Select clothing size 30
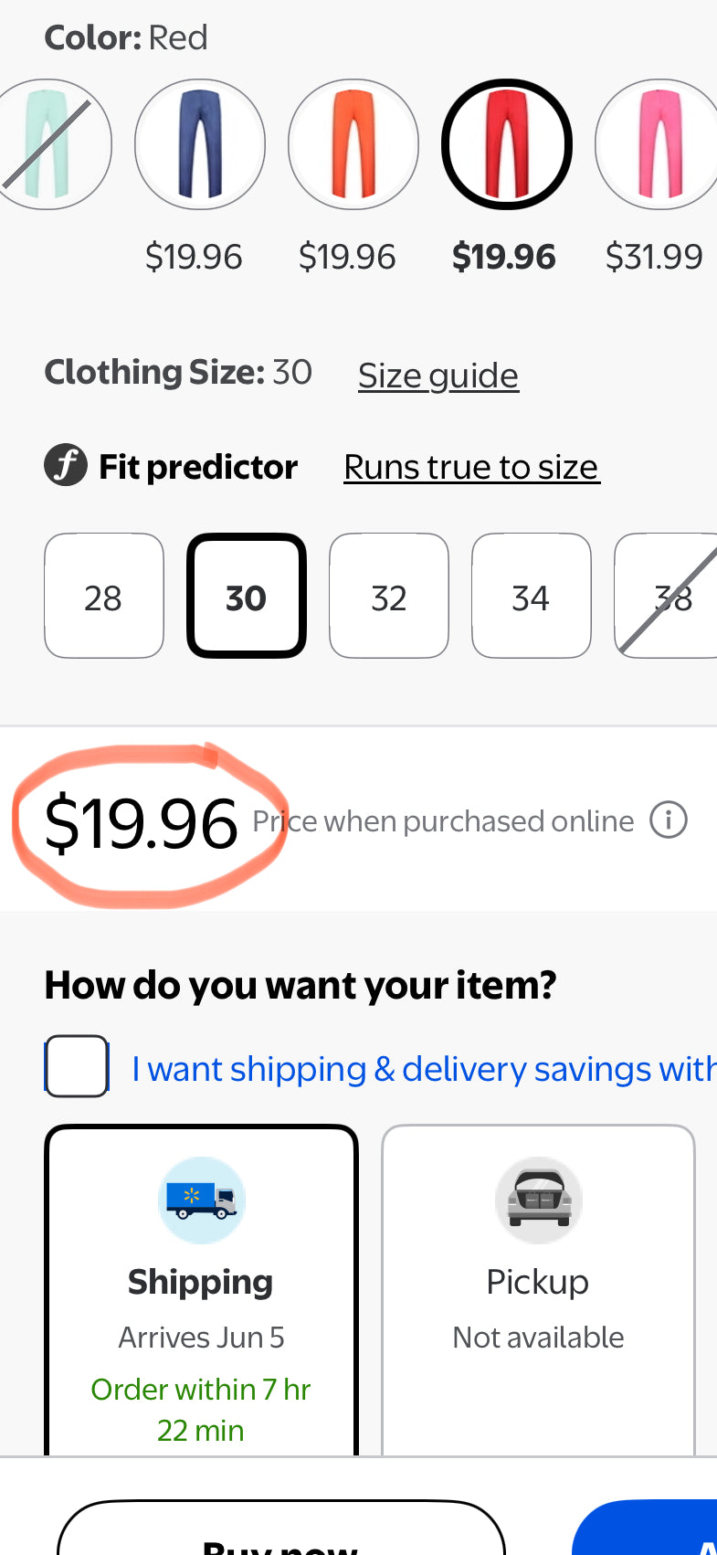The width and height of the screenshot is (717, 1555). 247,597
